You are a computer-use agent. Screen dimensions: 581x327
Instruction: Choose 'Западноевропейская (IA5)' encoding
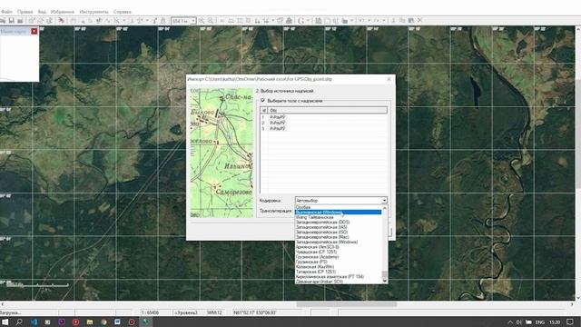(338, 227)
